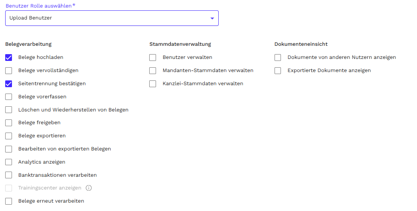Check Analytics anzeigen checkbox
Viewport: 417px width, 211px height.
point(9,162)
